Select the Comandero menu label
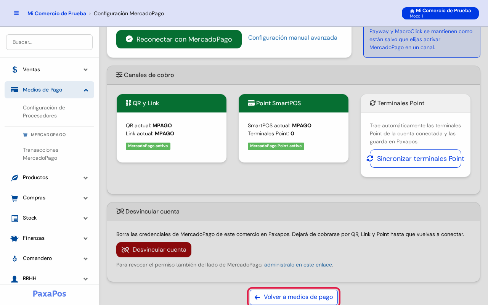Screen dimensions: 488x305 click(x=37, y=258)
